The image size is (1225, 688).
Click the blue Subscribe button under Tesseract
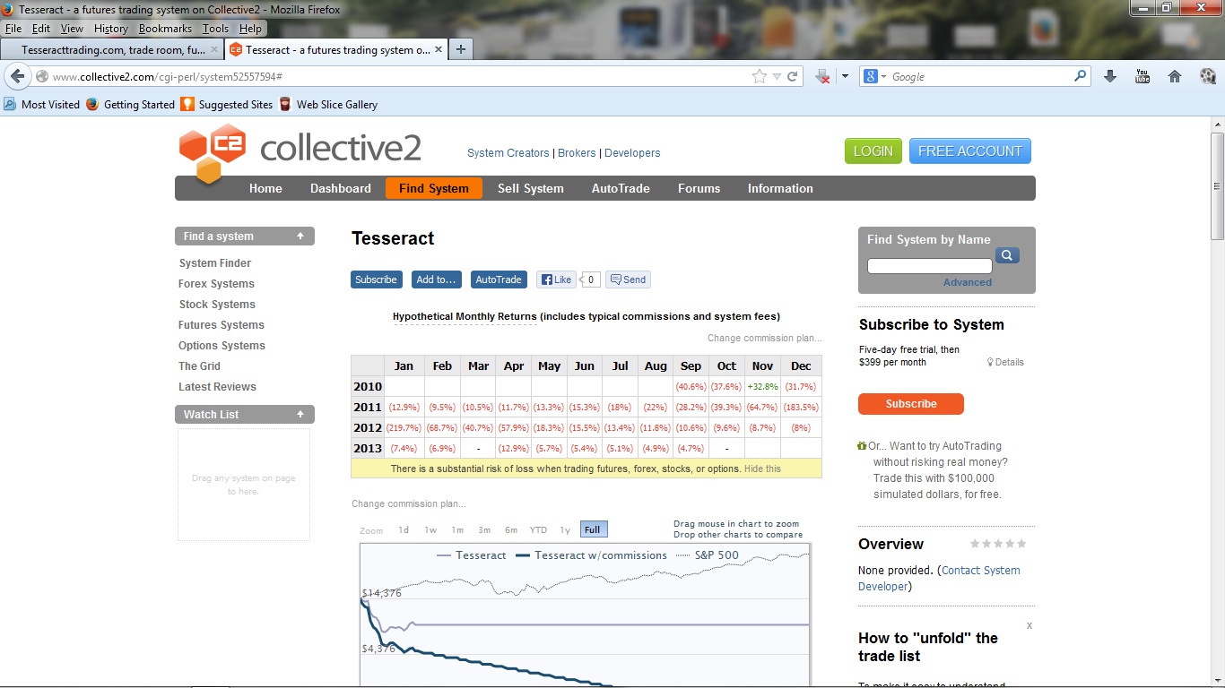click(377, 279)
